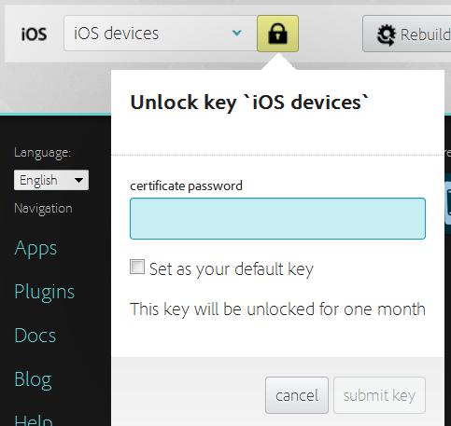Open the English language dropdown
Screen dimensions: 451x426
tap(51, 180)
